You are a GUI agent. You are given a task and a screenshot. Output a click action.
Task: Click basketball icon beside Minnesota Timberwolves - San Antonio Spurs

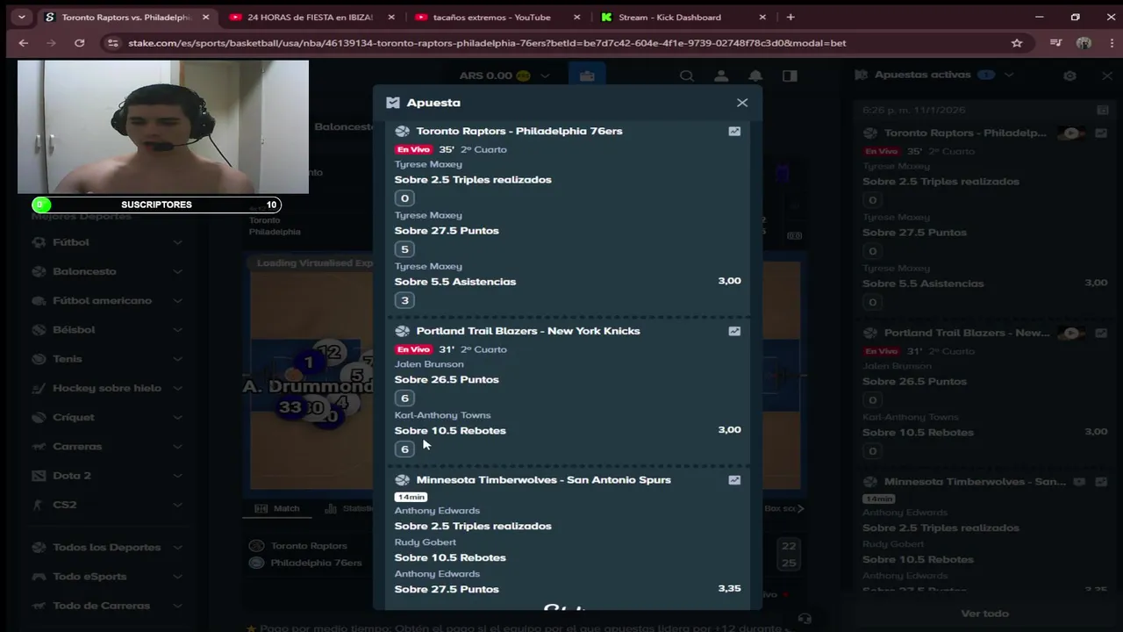(403, 480)
